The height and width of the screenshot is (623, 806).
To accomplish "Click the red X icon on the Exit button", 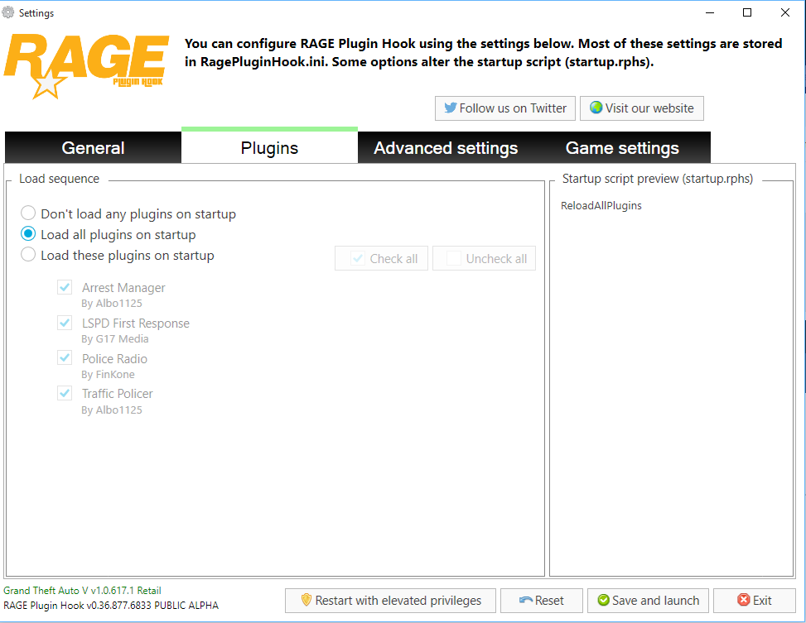I will pos(744,600).
